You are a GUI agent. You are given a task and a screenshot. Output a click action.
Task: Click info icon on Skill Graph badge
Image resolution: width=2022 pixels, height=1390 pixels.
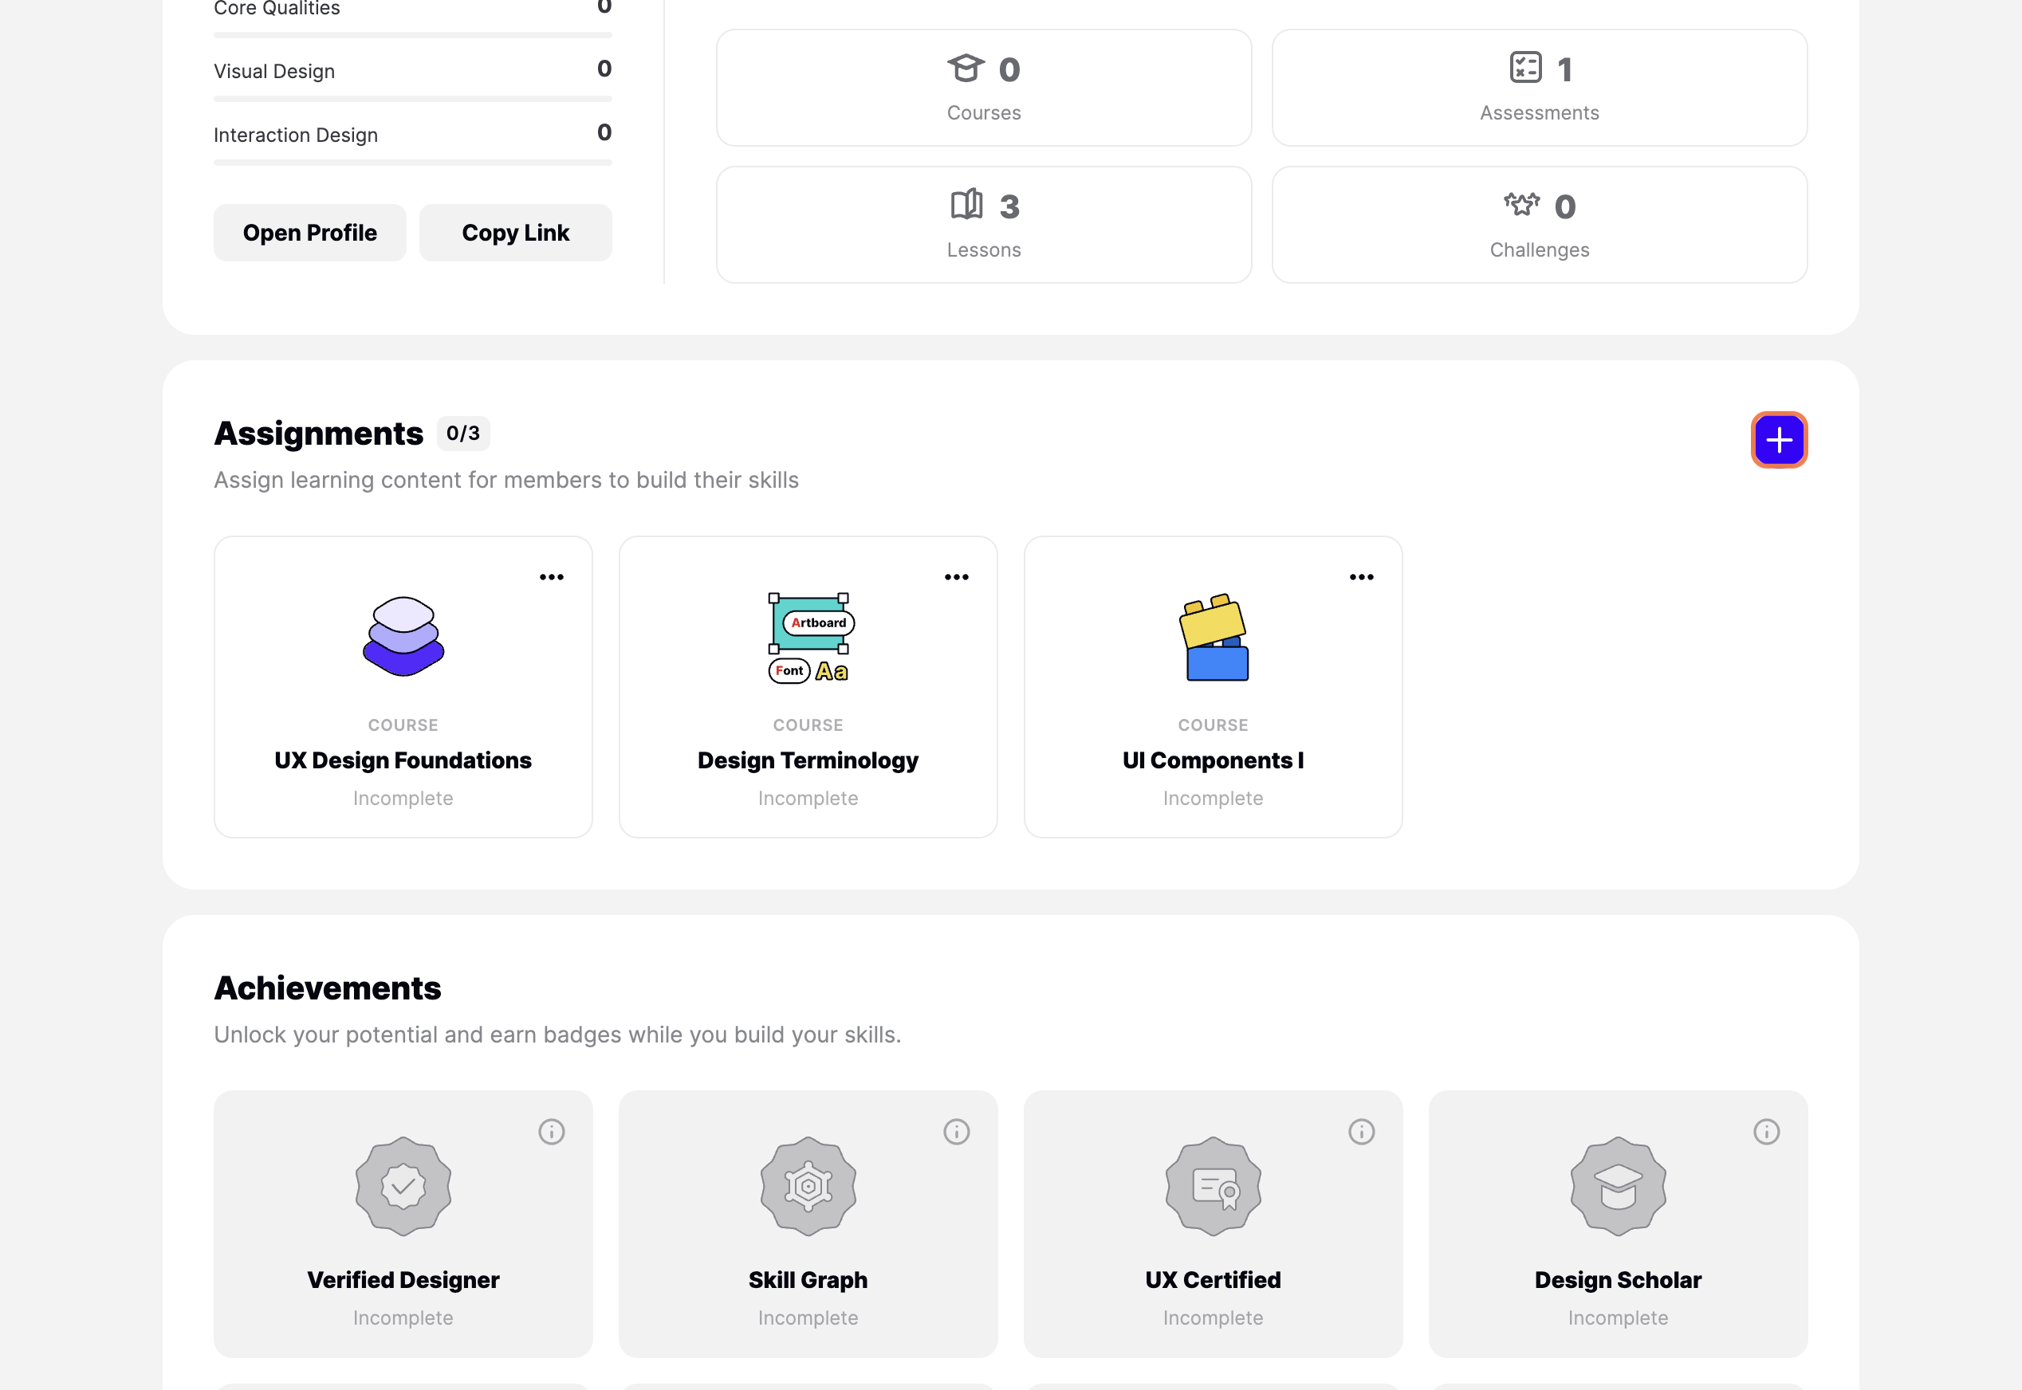[x=957, y=1131]
